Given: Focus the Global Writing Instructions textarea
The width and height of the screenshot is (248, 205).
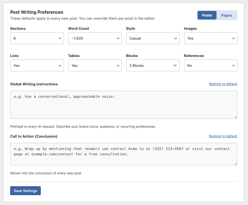Looking at the screenshot, I should pos(124,105).
